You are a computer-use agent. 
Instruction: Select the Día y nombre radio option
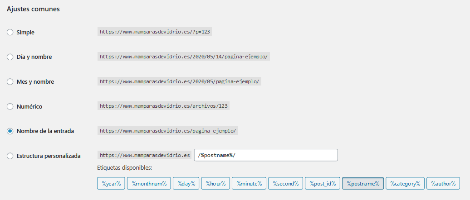10,57
